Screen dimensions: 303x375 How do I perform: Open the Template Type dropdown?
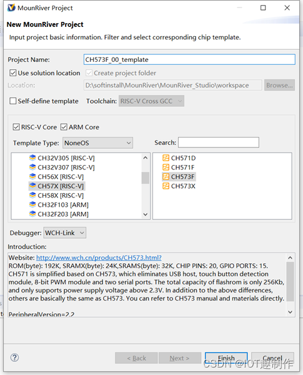coord(97,143)
